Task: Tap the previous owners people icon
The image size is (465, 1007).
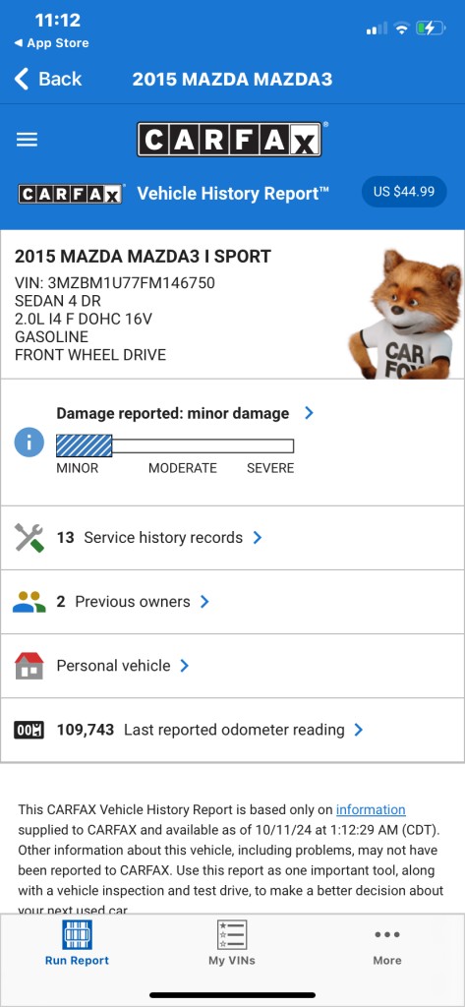Action: 29,602
